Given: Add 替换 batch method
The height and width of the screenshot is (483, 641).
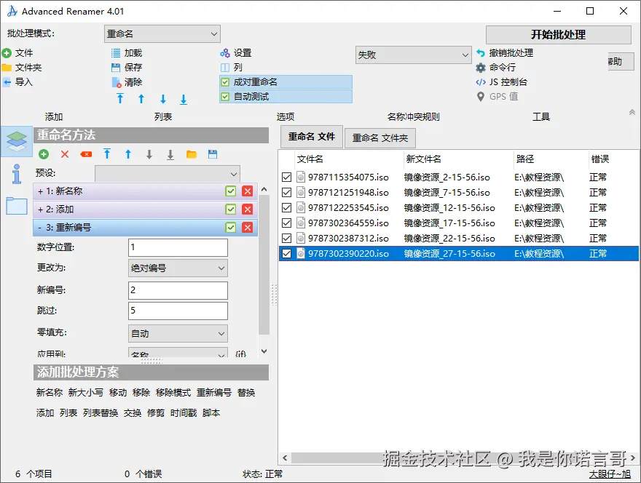Looking at the screenshot, I should [246, 393].
